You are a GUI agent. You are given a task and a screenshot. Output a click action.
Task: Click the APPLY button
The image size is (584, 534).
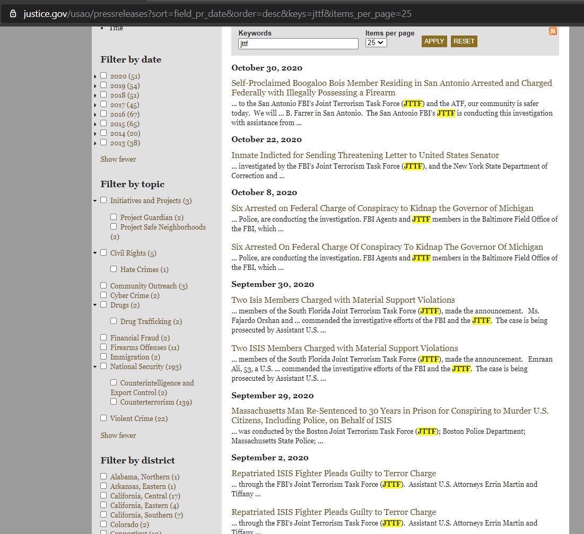[x=434, y=41]
